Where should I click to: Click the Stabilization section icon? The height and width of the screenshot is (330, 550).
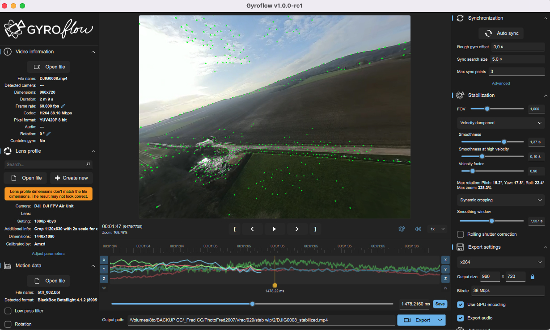click(x=460, y=95)
